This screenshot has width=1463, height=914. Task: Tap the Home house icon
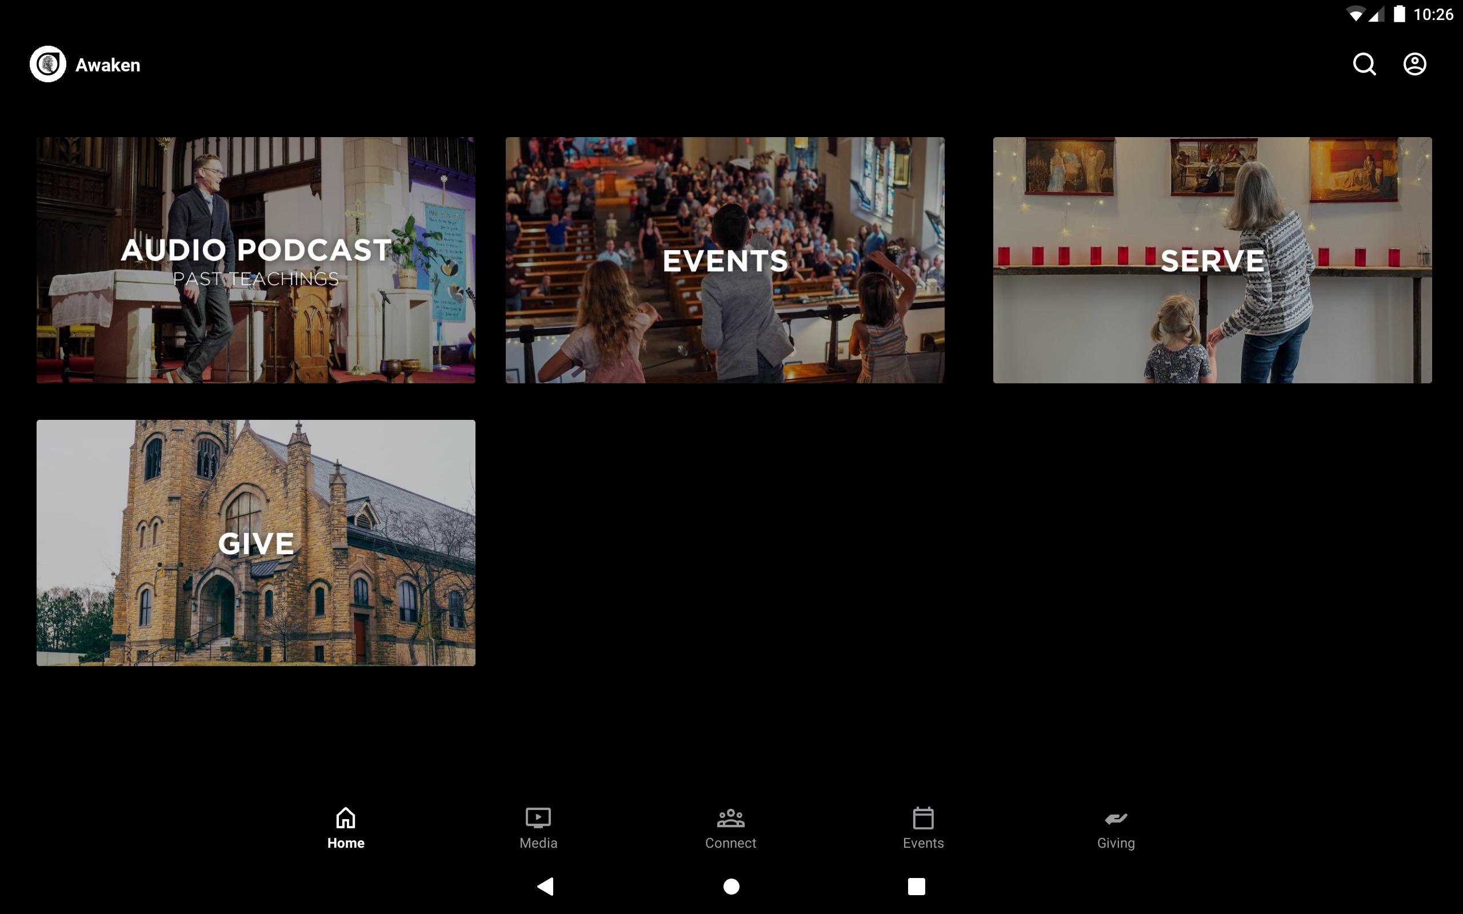coord(346,818)
